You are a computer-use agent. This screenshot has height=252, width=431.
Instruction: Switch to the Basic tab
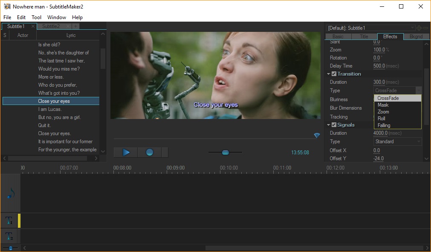pos(338,37)
